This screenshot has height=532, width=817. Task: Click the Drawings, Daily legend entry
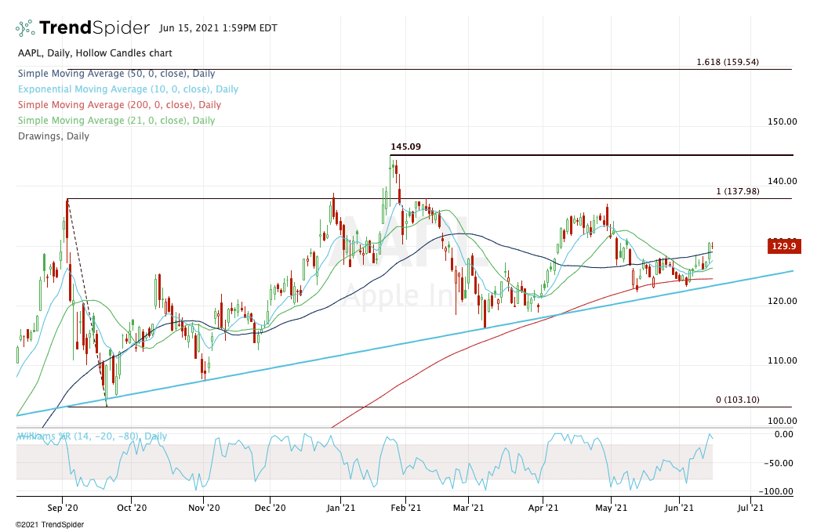click(53, 136)
